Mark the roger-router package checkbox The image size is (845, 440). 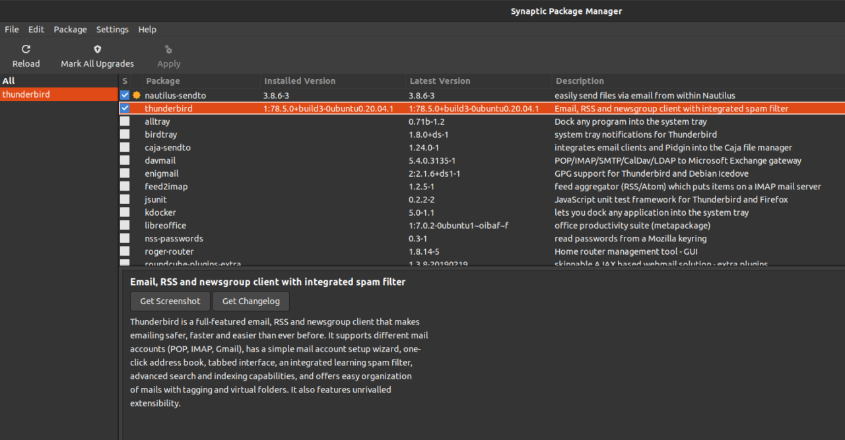coord(125,251)
